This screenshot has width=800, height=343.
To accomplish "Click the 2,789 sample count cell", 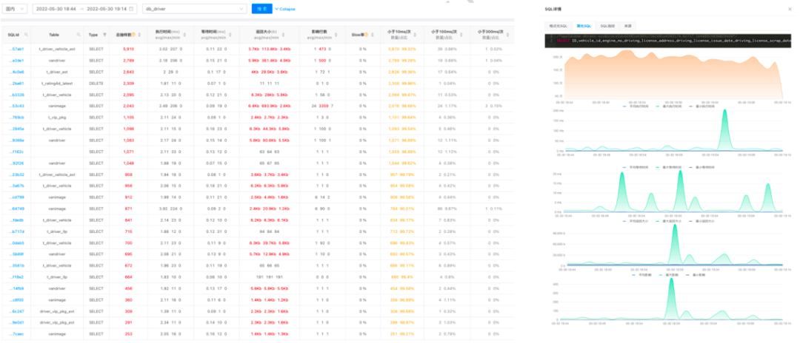I will [129, 60].
